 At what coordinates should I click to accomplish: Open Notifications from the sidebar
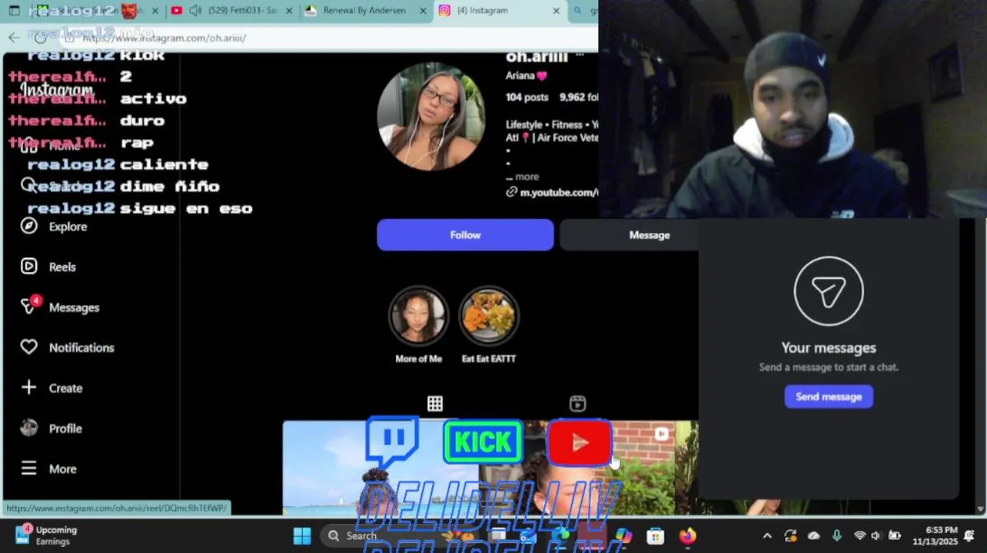pos(67,347)
